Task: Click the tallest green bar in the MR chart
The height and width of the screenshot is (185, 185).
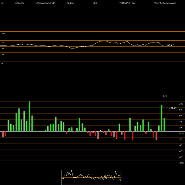Action: pyautogui.click(x=29, y=117)
